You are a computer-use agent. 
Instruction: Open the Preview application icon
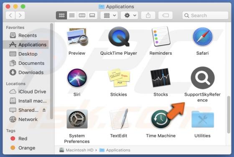click(x=77, y=37)
